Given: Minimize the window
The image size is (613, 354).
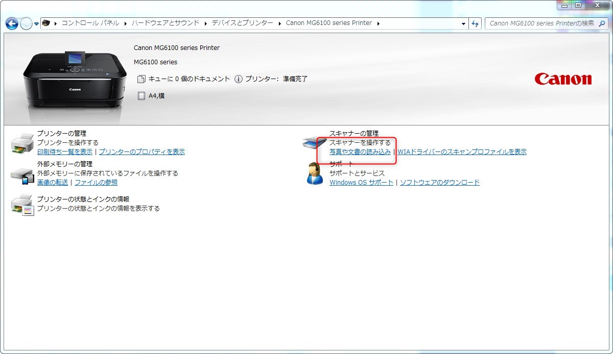Looking at the screenshot, I should pyautogui.click(x=565, y=5).
